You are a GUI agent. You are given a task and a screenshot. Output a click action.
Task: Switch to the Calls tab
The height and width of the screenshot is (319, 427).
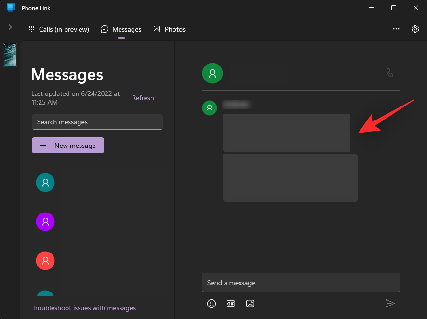pyautogui.click(x=58, y=29)
